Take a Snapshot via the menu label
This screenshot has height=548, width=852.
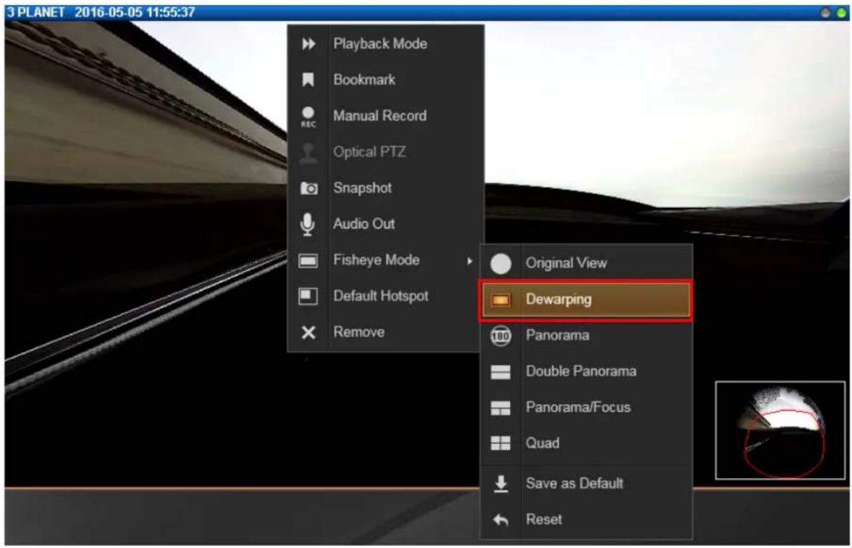(363, 189)
